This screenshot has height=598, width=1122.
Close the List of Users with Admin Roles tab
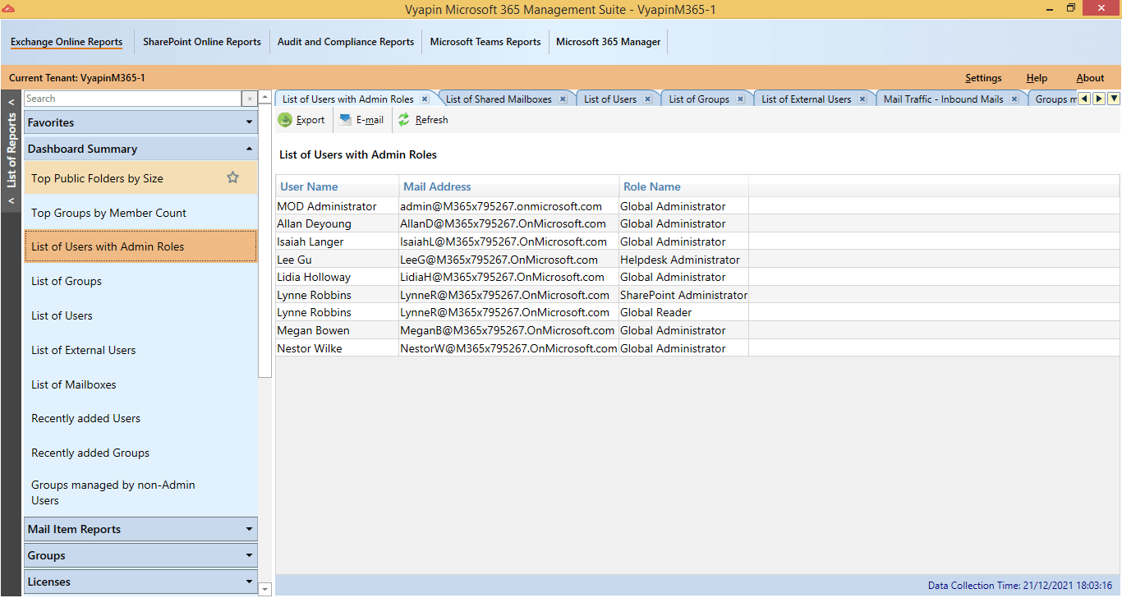(425, 99)
